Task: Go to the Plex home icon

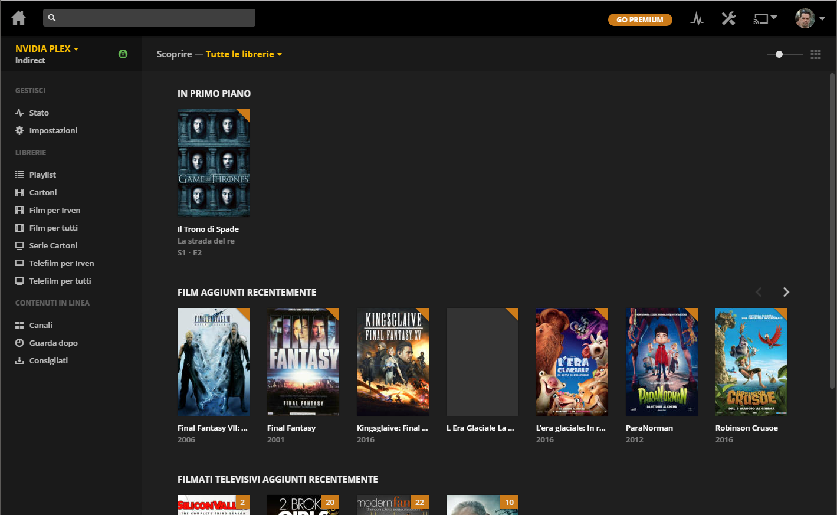Action: pos(19,18)
